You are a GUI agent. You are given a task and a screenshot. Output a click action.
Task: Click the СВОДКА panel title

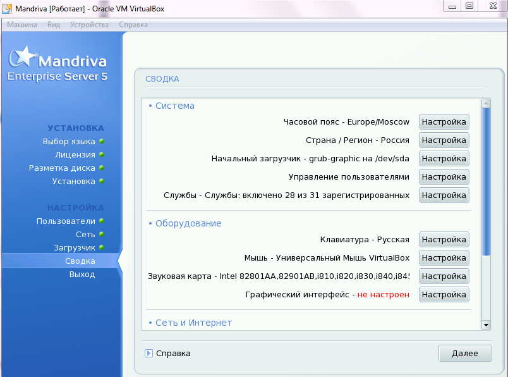point(162,79)
